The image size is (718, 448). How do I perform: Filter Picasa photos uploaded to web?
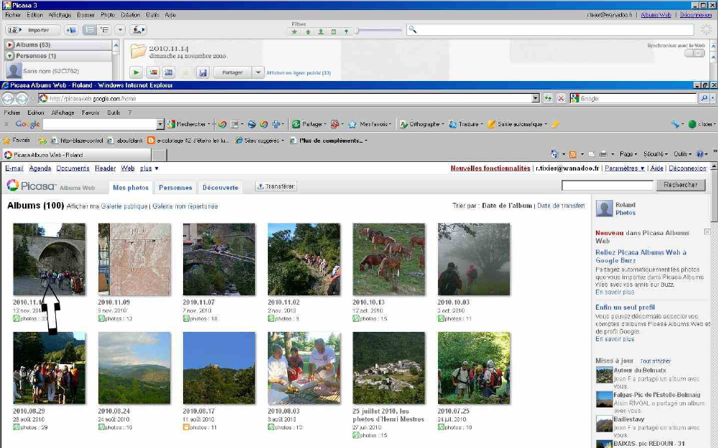click(x=308, y=32)
